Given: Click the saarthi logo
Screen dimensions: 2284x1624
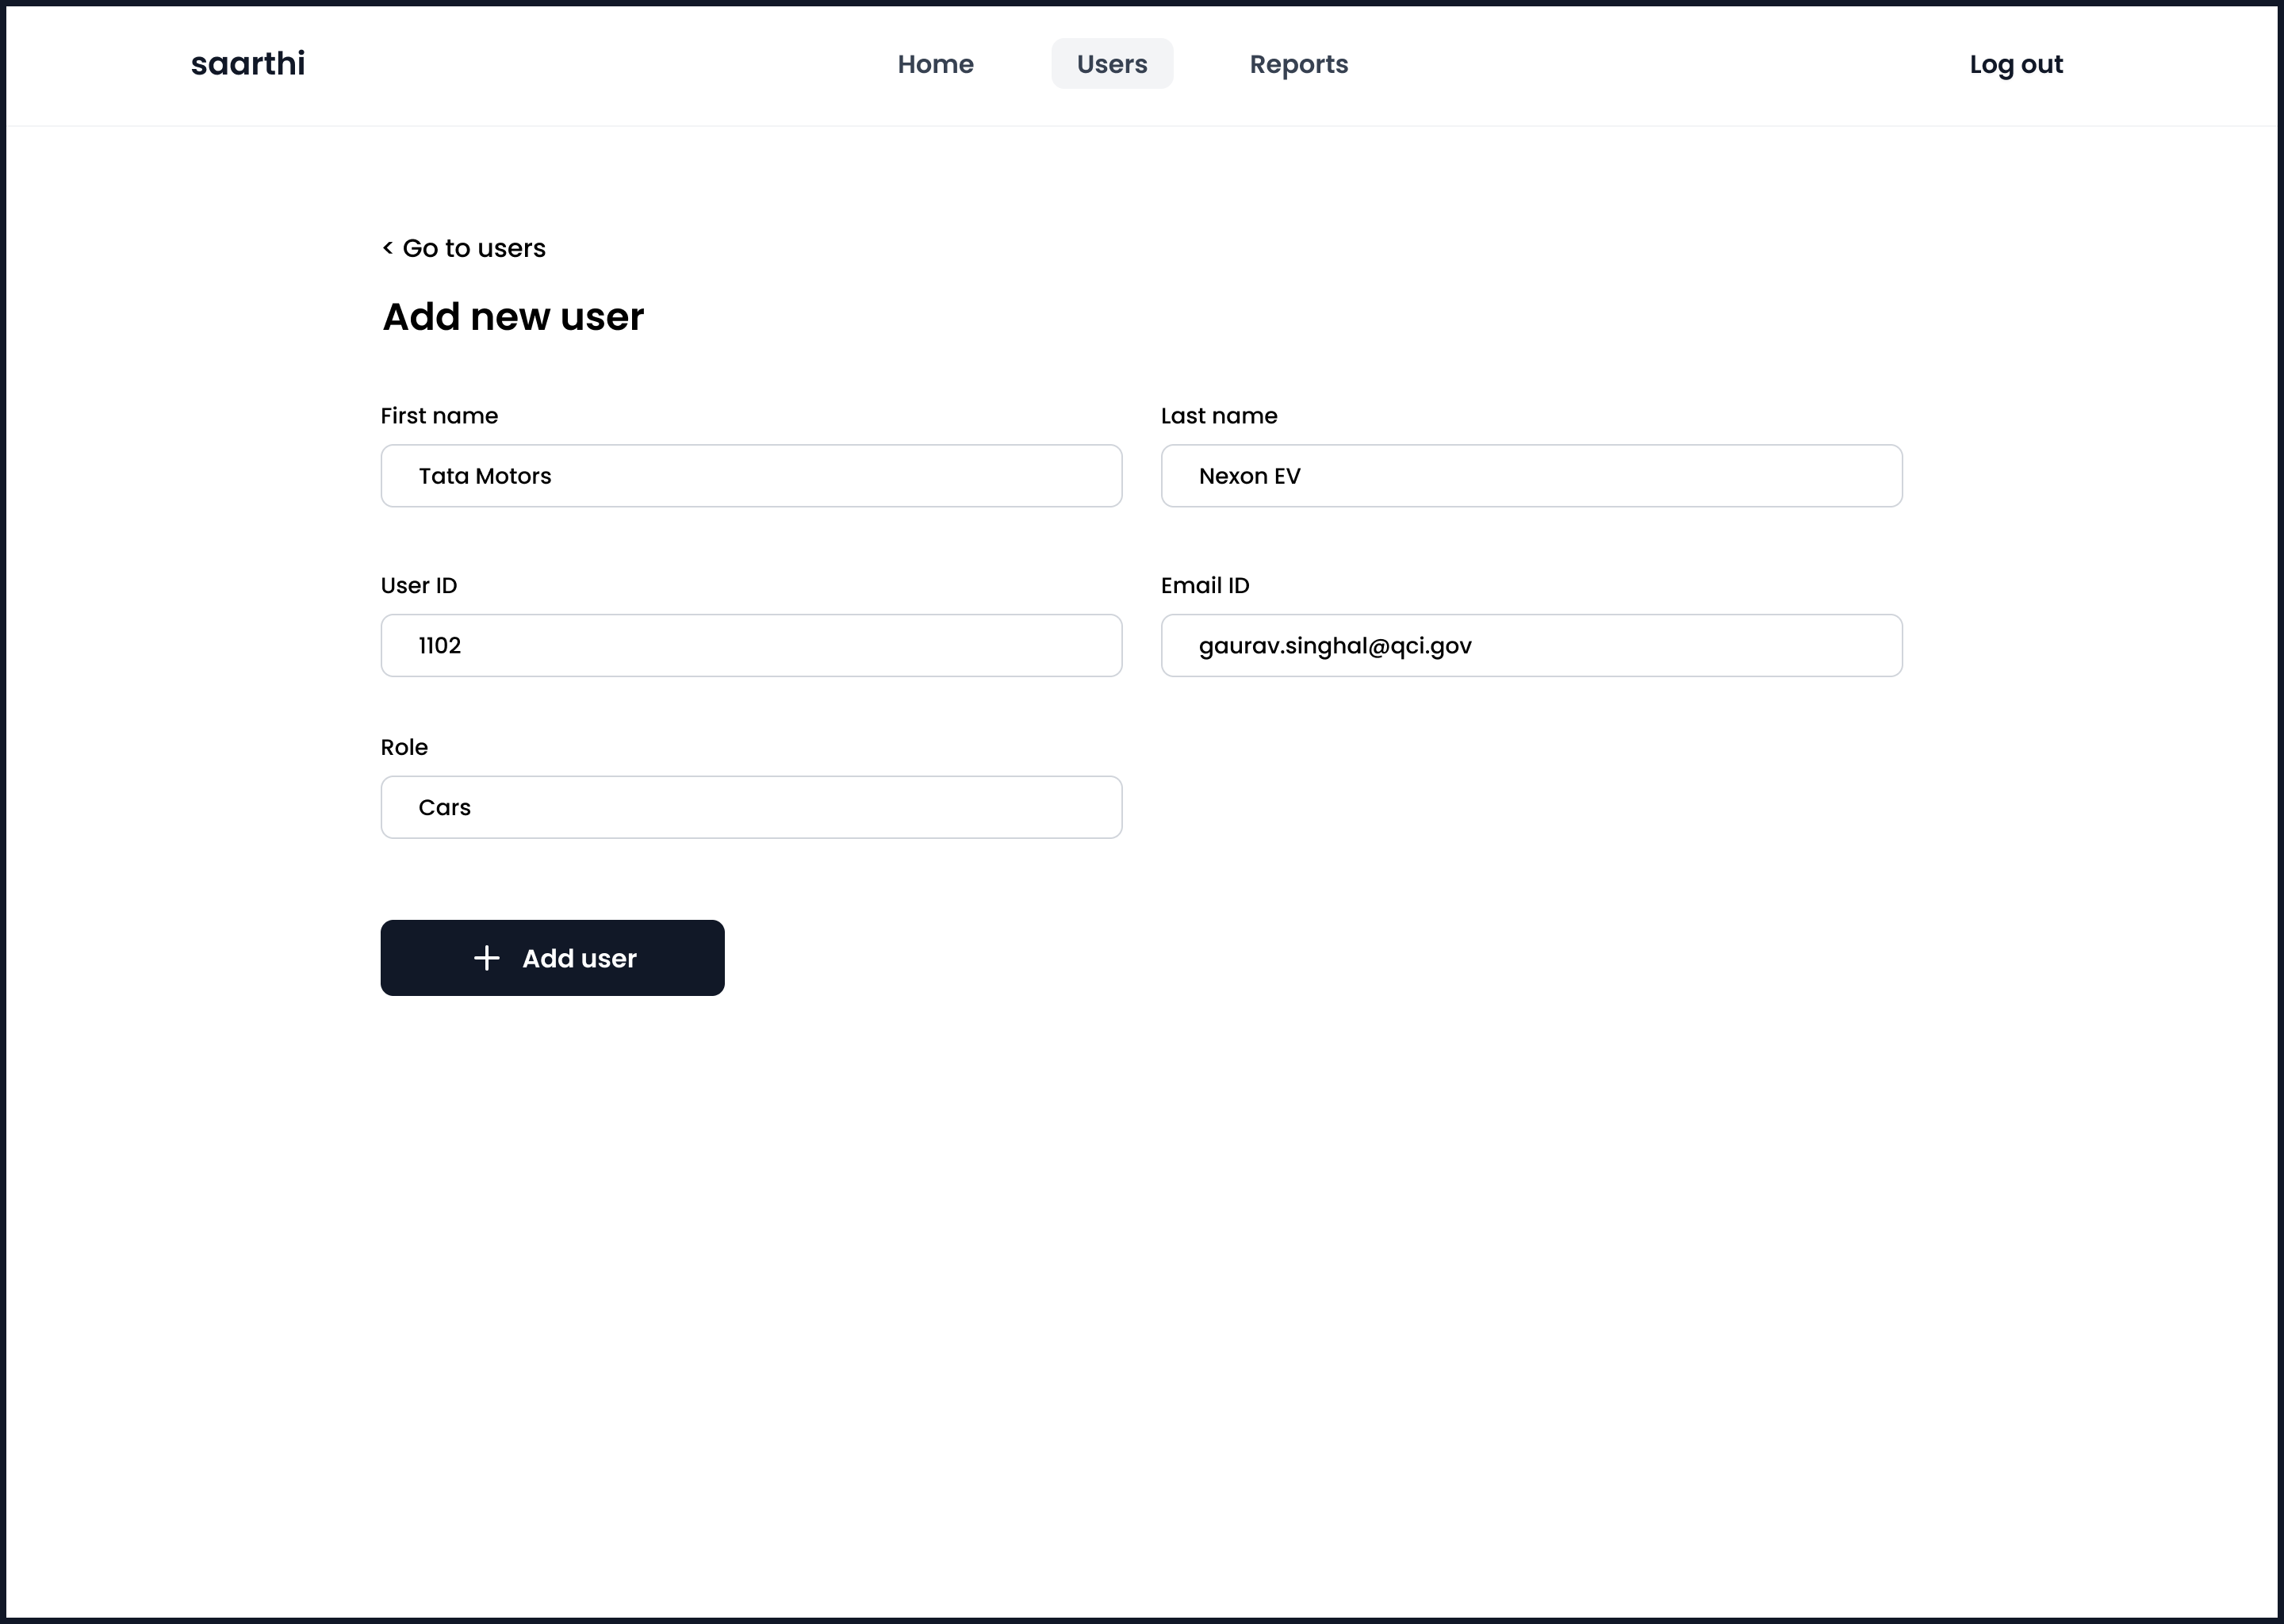Looking at the screenshot, I should pos(248,64).
